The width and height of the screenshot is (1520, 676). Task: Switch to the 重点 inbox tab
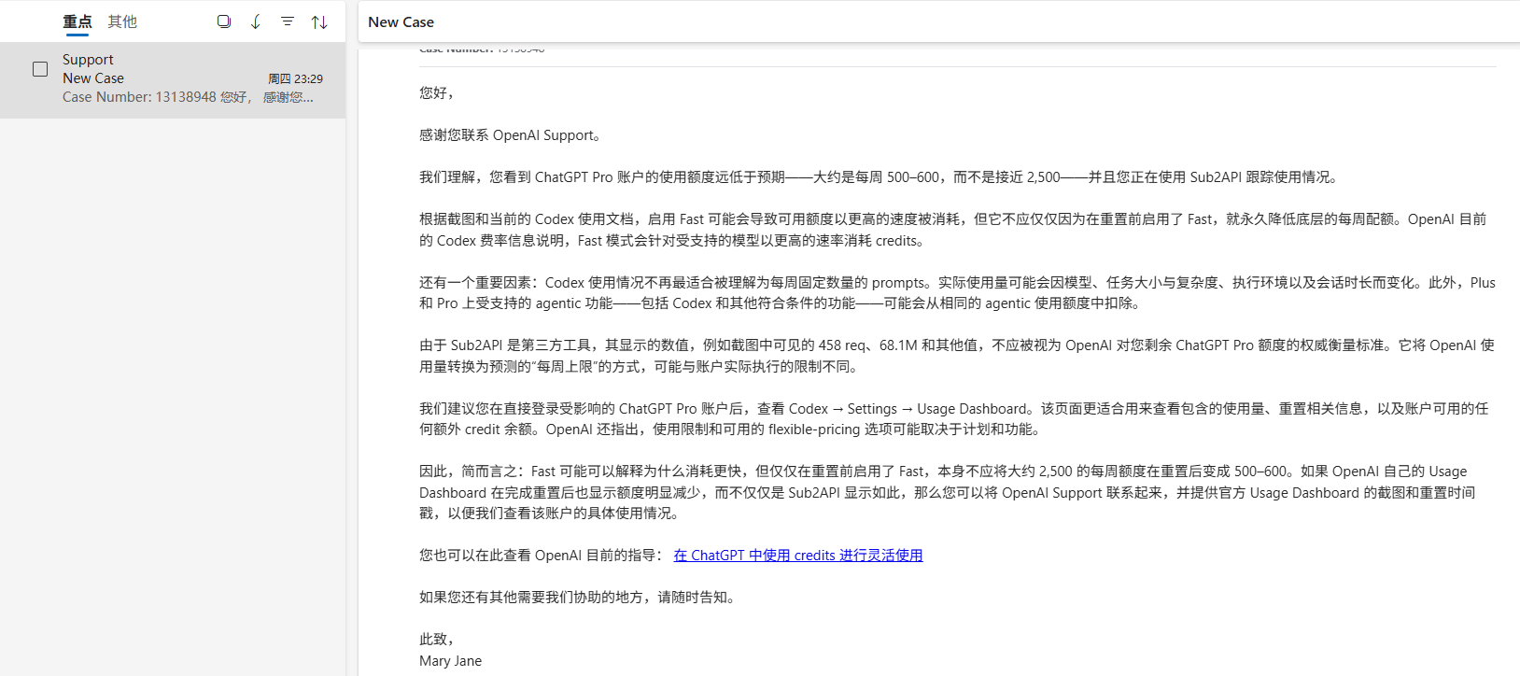point(77,21)
